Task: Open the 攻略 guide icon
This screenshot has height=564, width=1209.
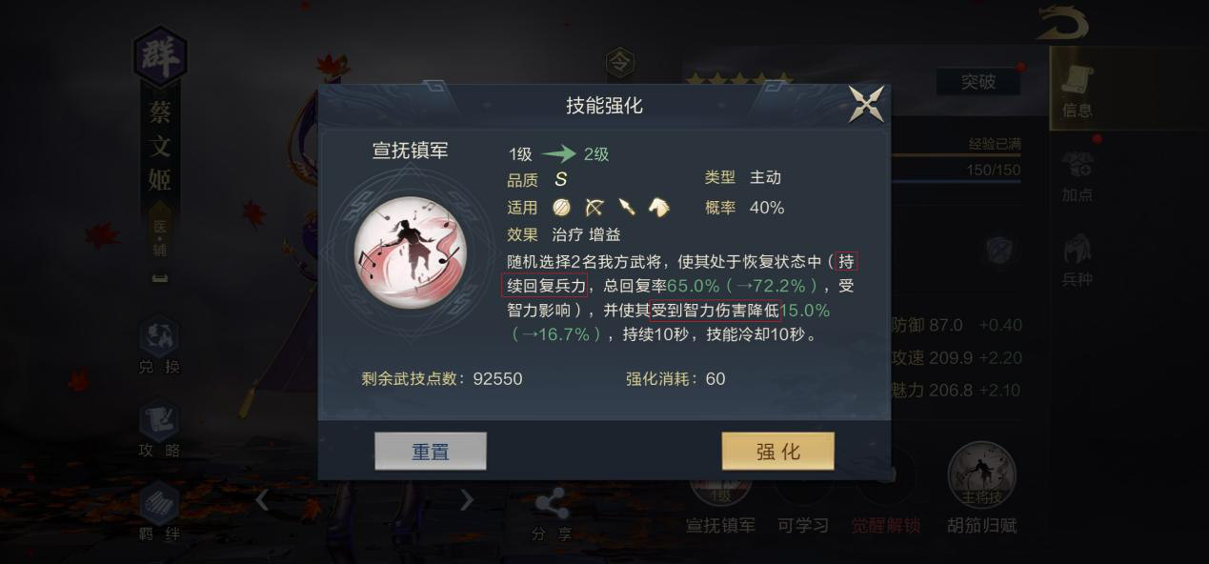Action: [159, 430]
